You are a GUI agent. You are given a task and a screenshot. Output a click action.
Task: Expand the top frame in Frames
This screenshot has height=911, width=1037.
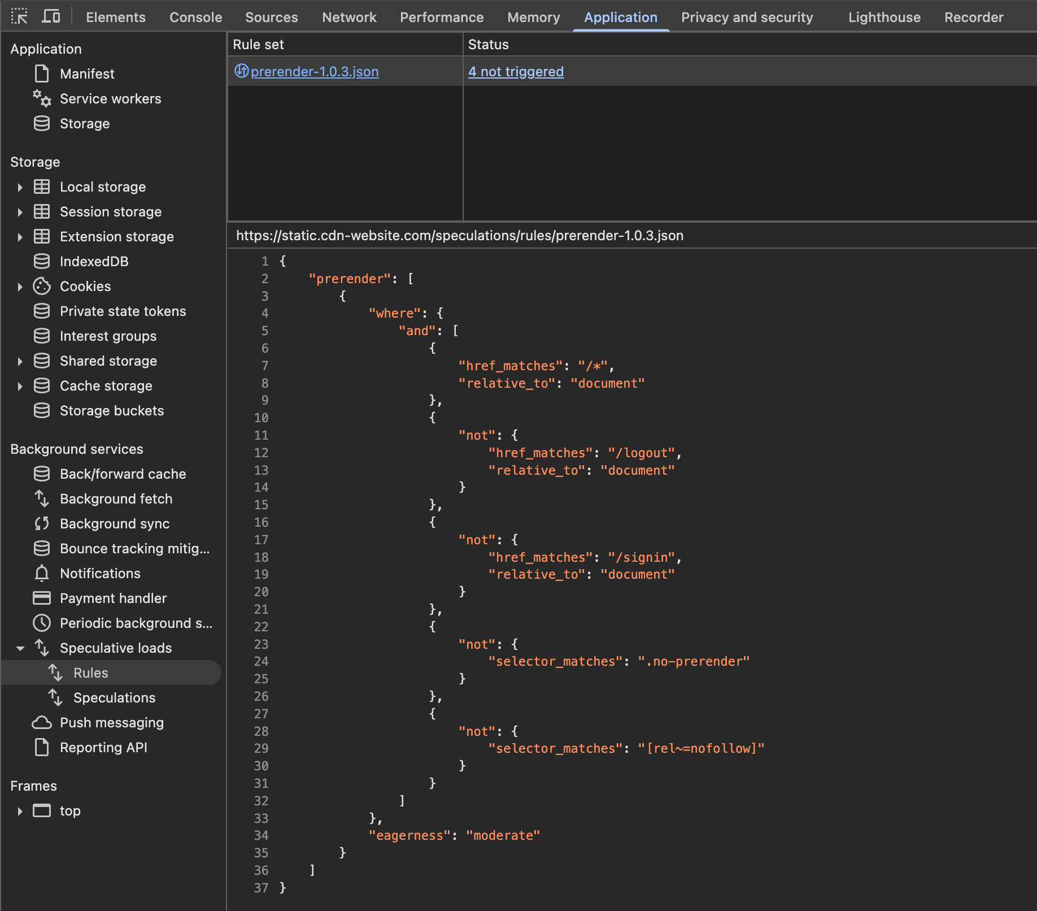(x=20, y=811)
